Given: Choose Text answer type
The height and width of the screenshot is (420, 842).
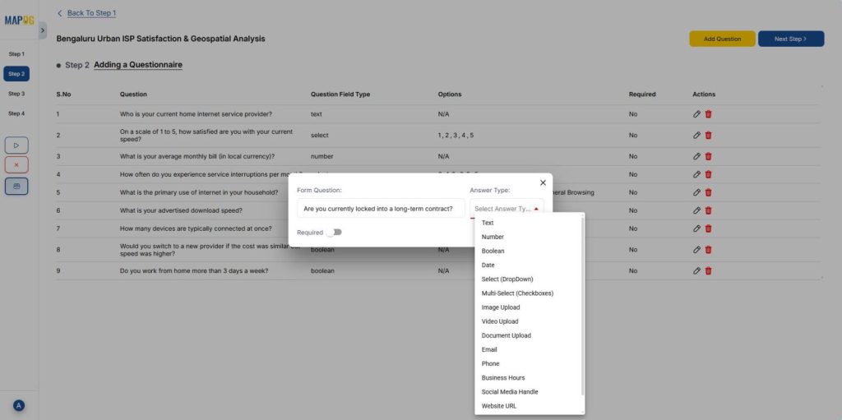Looking at the screenshot, I should tap(529, 223).
